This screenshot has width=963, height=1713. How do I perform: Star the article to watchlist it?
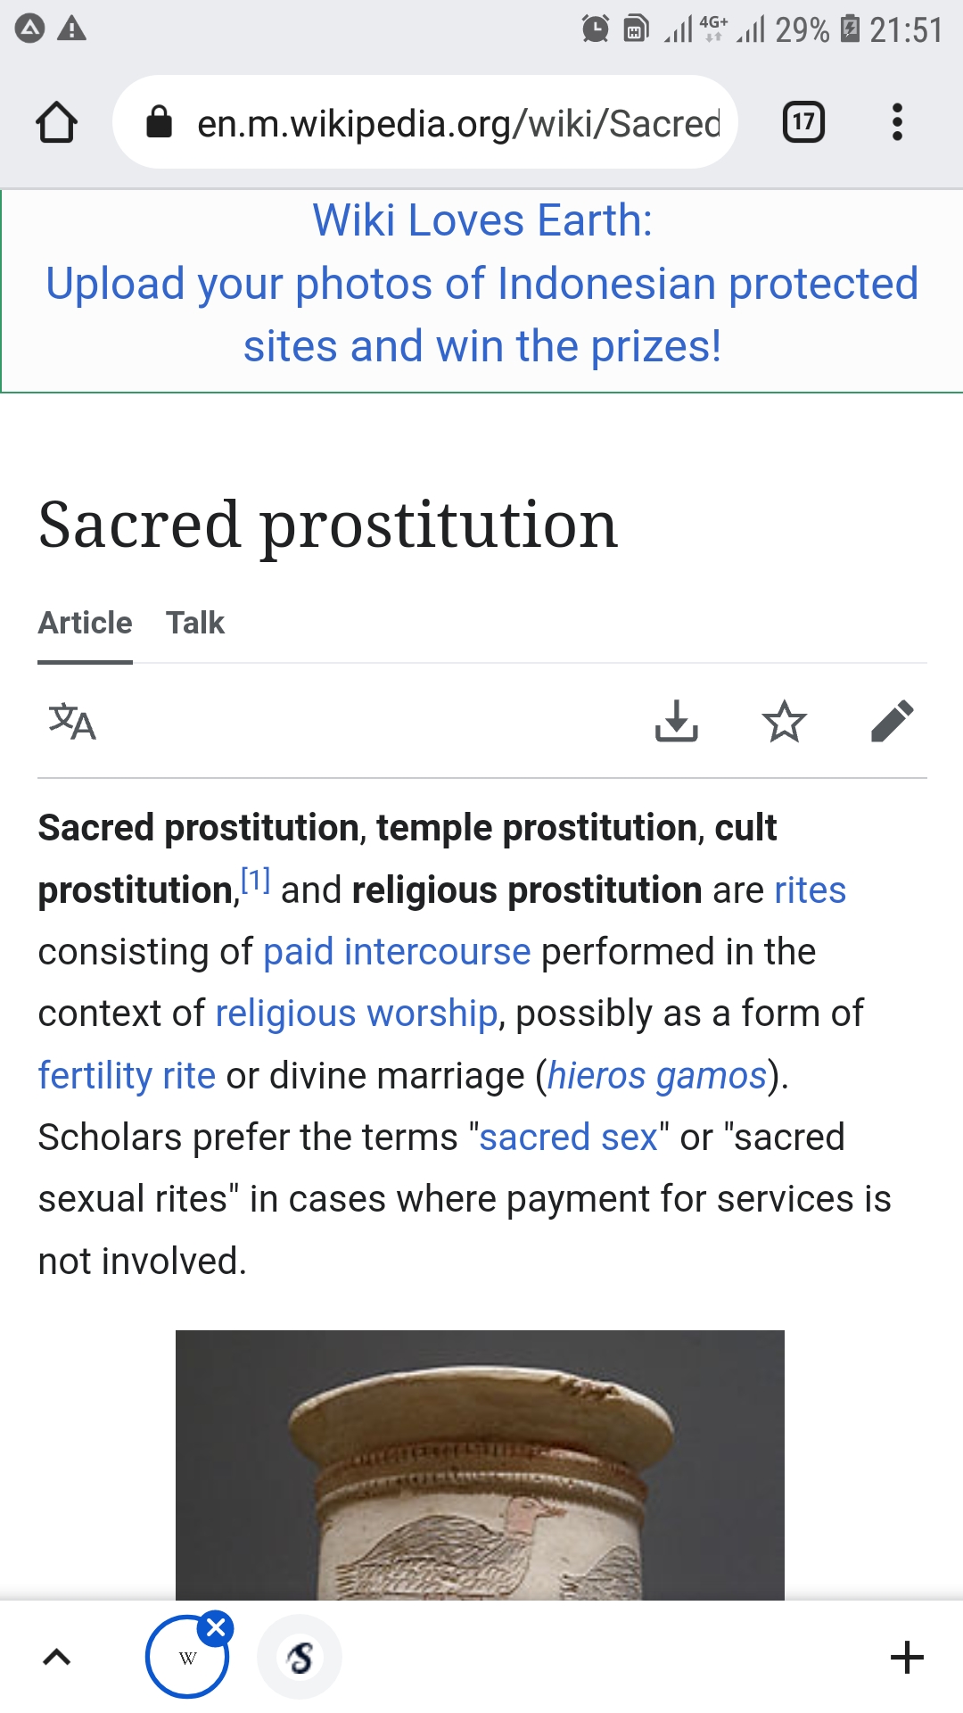coord(784,723)
